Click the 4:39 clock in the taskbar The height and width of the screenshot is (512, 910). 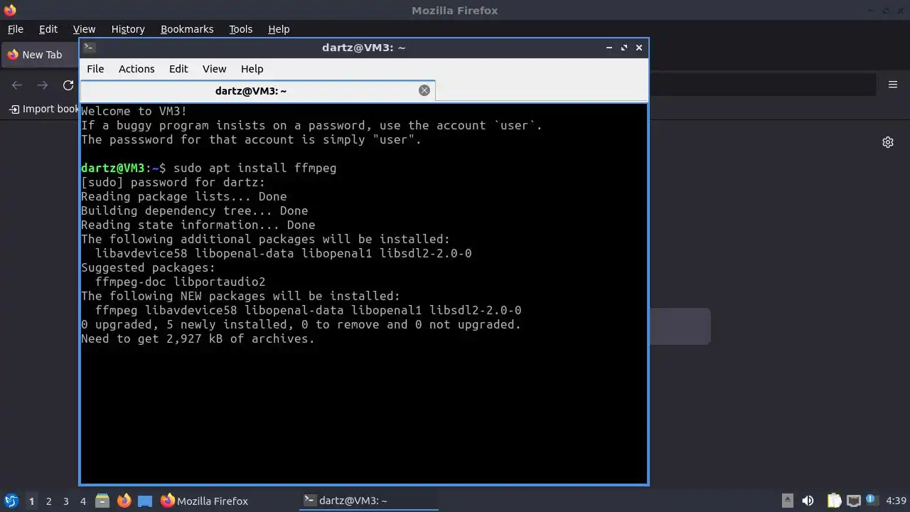[896, 501]
